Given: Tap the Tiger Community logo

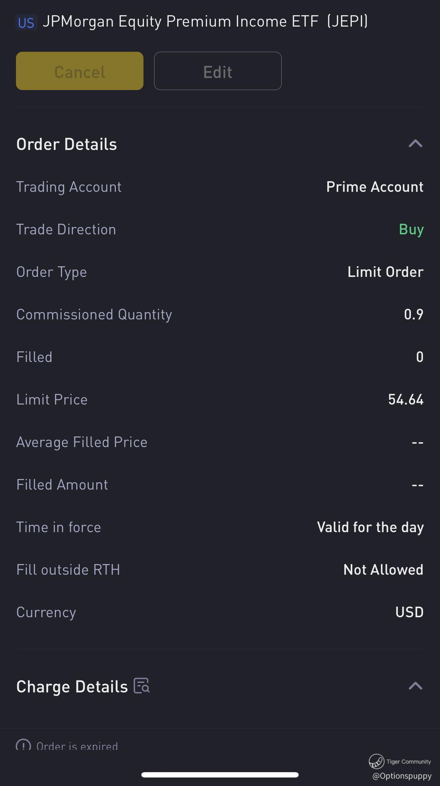Looking at the screenshot, I should tap(376, 761).
